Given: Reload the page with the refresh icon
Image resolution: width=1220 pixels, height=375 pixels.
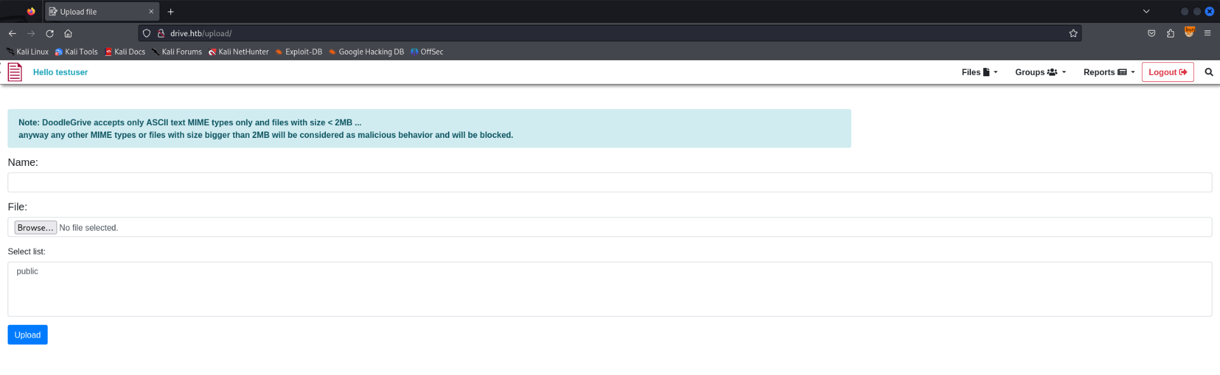Looking at the screenshot, I should click(x=50, y=34).
